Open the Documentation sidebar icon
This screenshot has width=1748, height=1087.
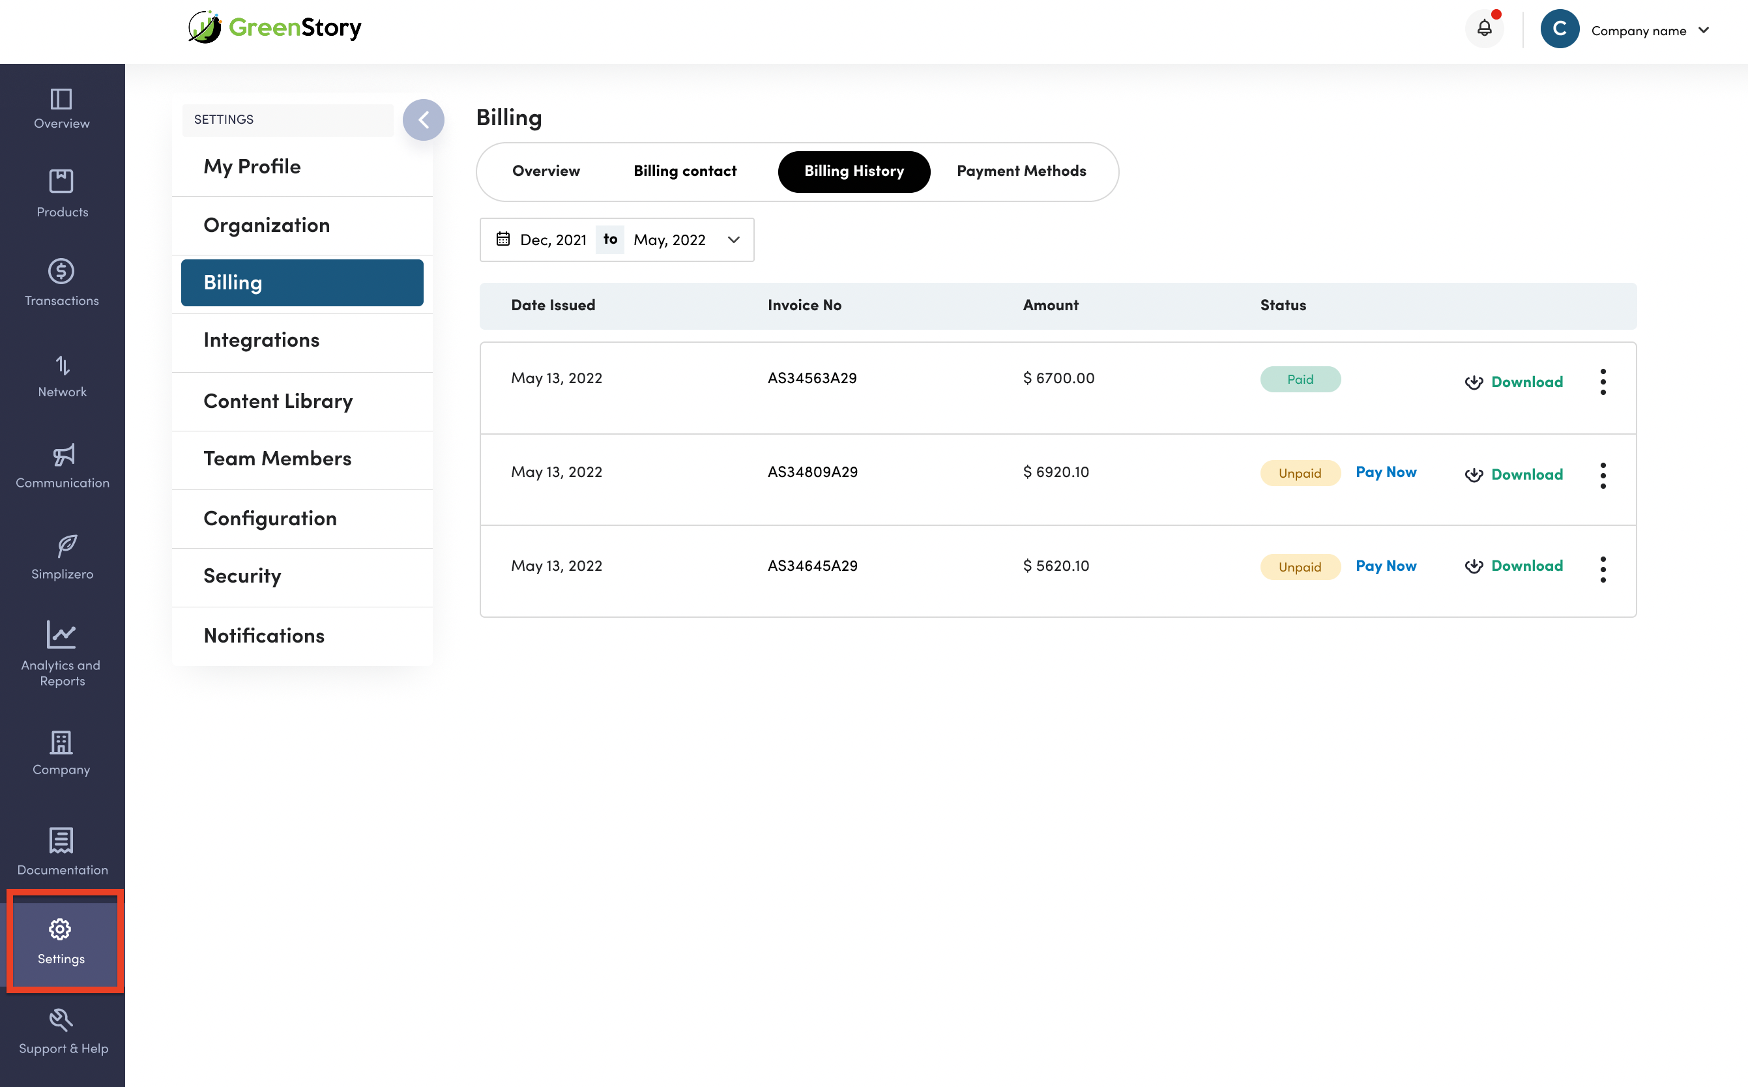(62, 841)
